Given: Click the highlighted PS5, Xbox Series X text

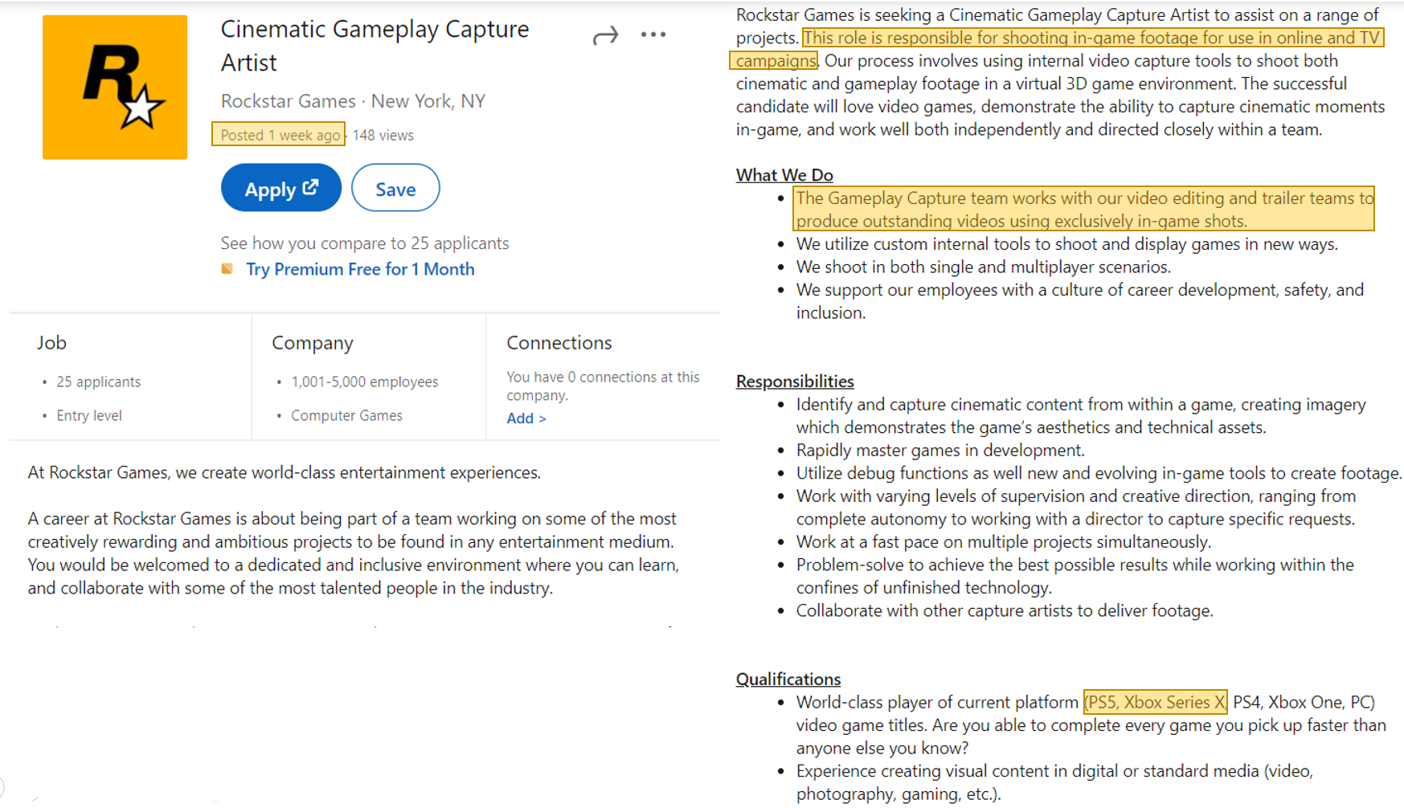Looking at the screenshot, I should click(1155, 703).
